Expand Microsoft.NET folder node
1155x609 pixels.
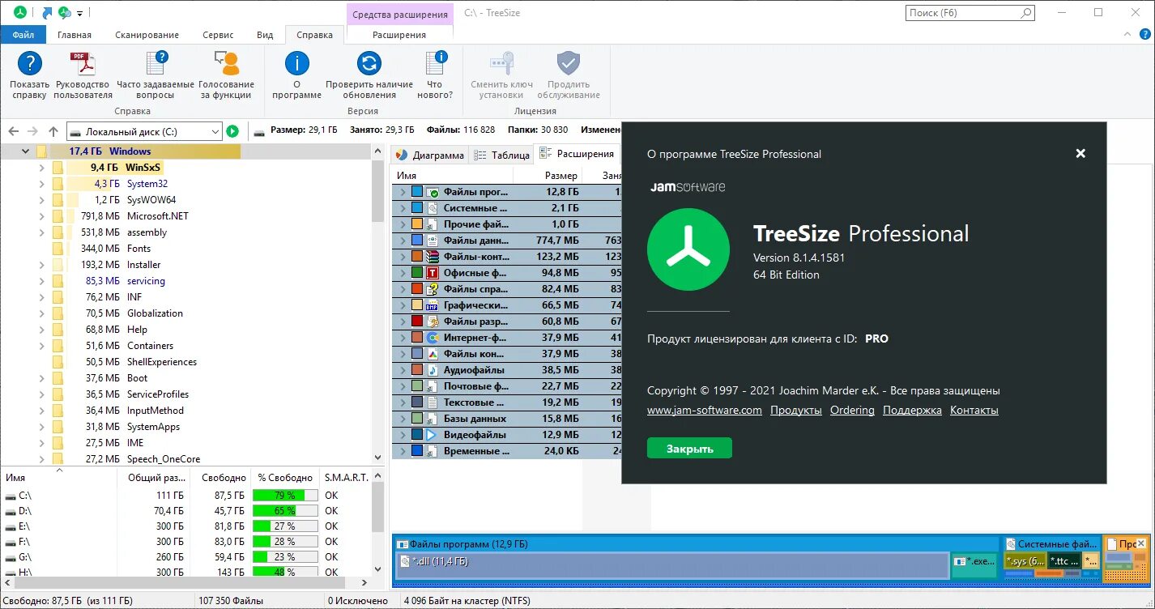tap(41, 216)
